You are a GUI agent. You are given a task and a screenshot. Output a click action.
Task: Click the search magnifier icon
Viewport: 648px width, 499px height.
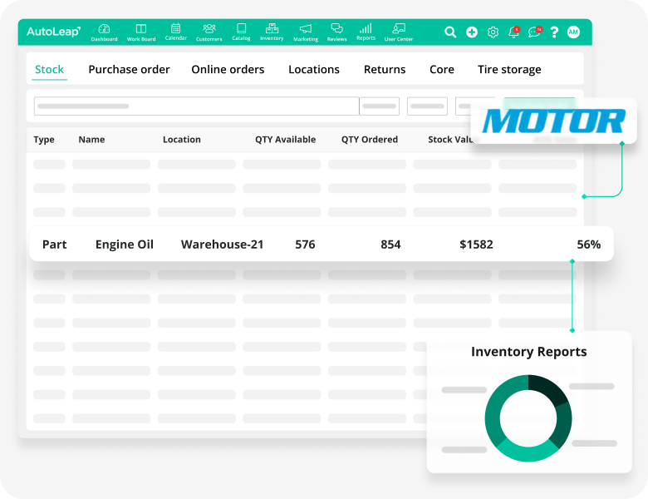[x=450, y=32]
